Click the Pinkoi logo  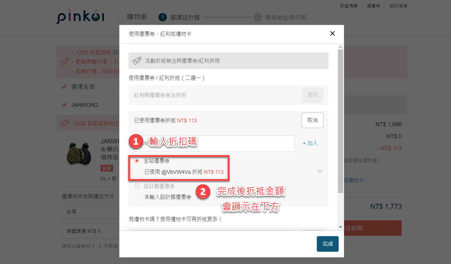[80, 17]
